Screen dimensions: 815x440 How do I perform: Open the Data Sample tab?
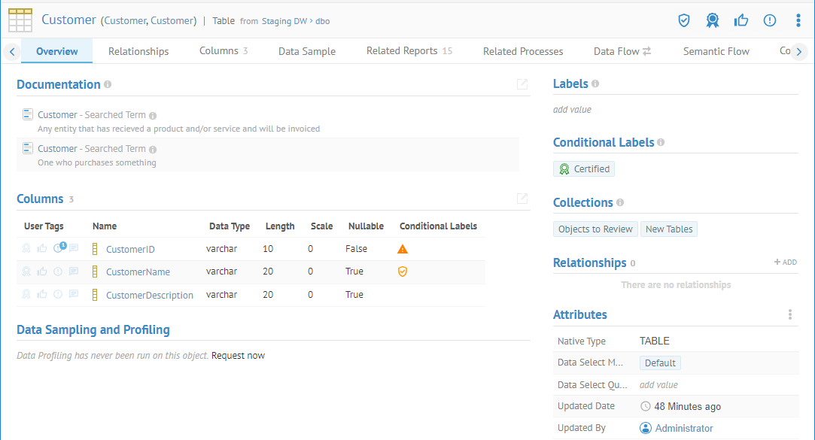coord(307,51)
